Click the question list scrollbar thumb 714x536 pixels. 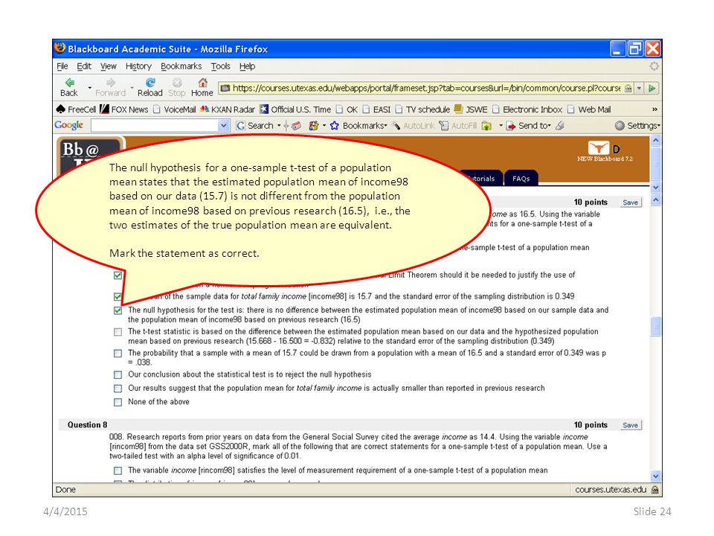coord(656,326)
